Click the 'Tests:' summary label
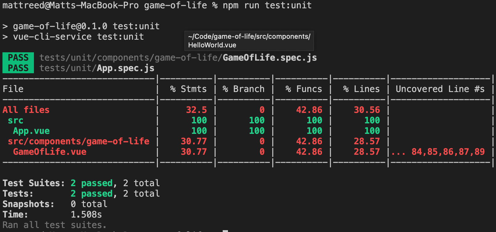This screenshot has height=232, width=496. point(18,194)
